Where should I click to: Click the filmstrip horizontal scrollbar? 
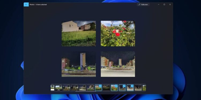click(x=86, y=91)
